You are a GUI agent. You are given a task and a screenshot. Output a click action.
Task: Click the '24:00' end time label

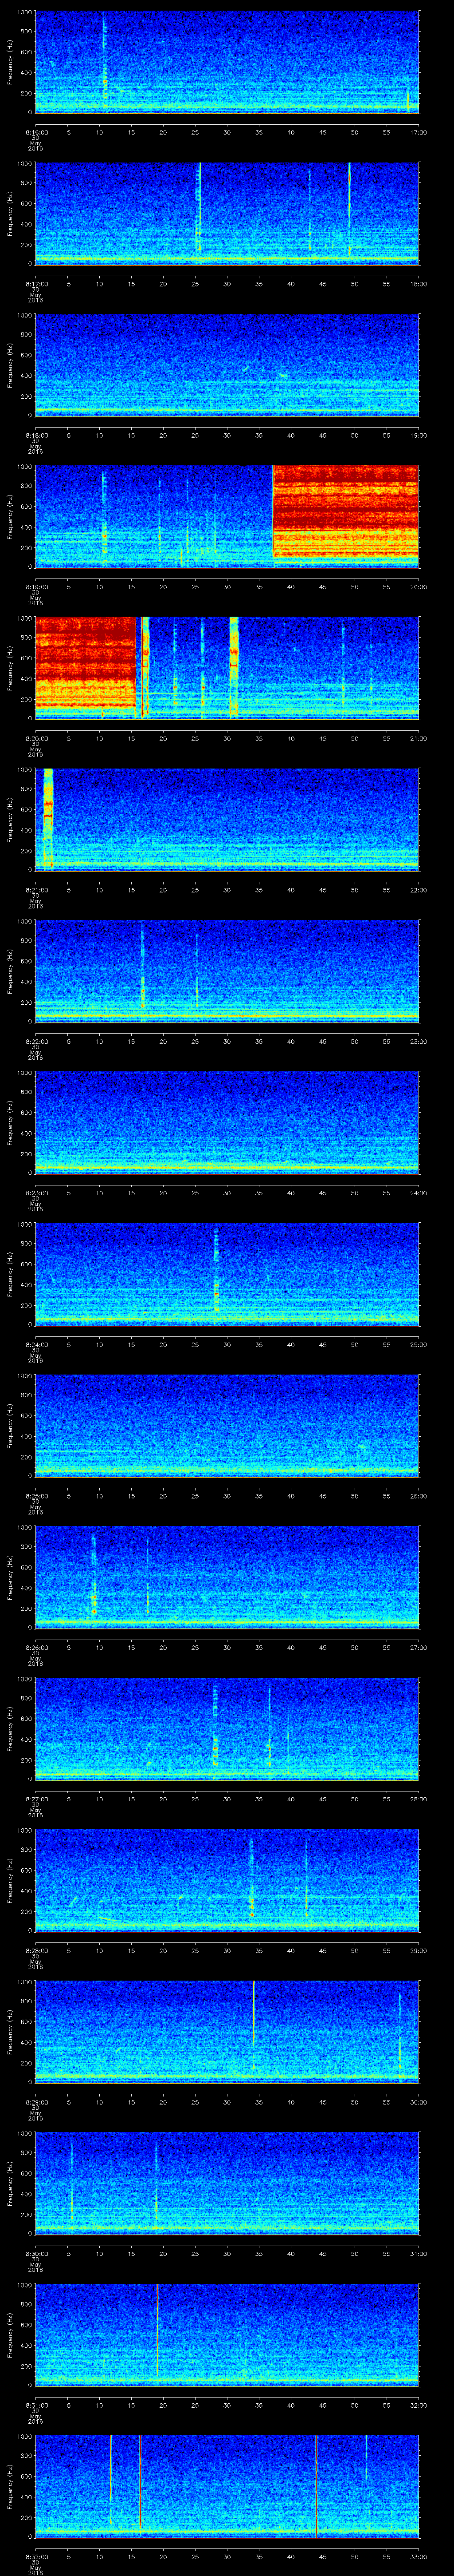(419, 1193)
